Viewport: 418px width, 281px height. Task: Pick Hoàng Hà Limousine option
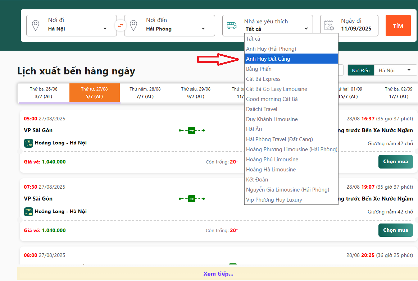[x=271, y=169]
